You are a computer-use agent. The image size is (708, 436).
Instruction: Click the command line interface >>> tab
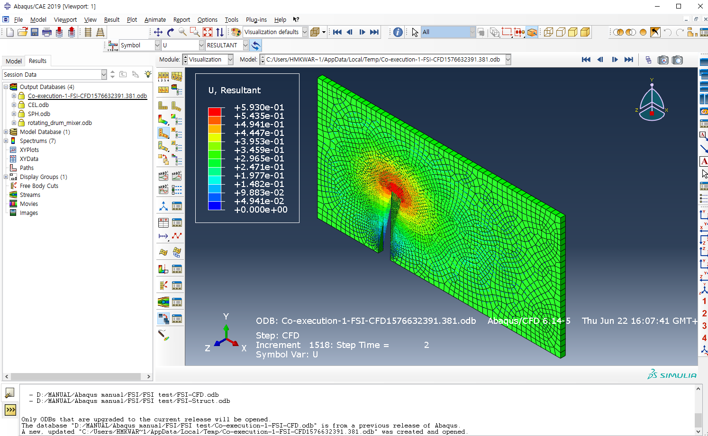pos(10,410)
